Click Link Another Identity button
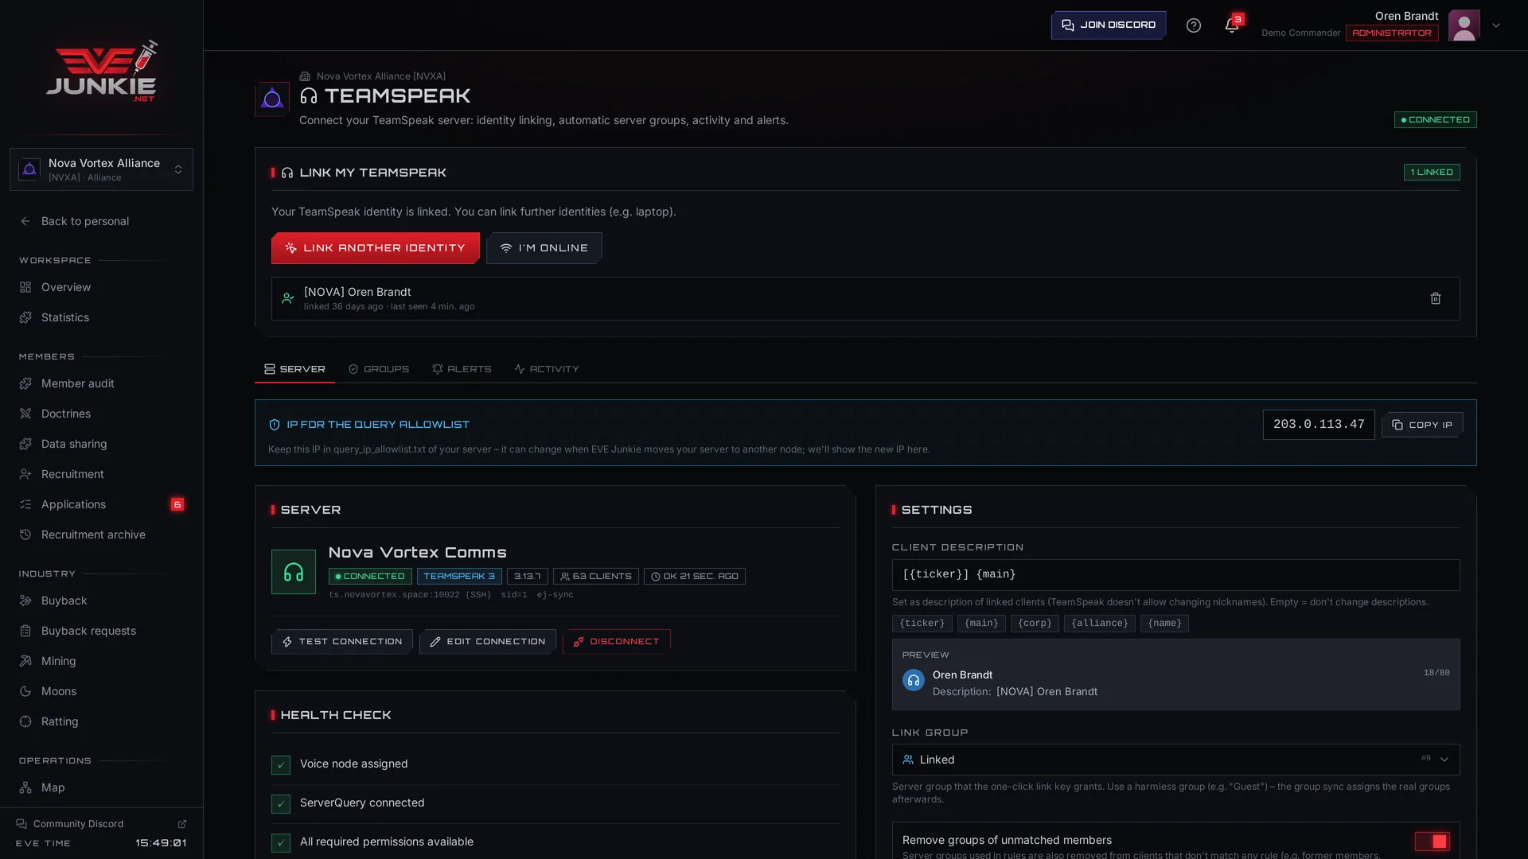This screenshot has width=1528, height=859. [x=375, y=248]
